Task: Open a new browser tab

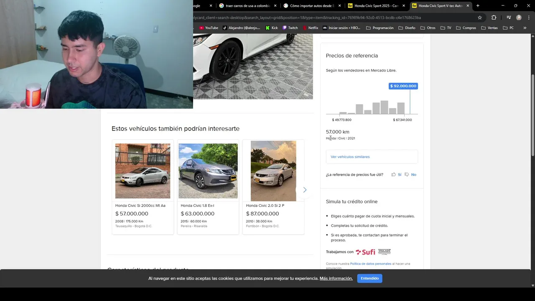Action: (478, 6)
